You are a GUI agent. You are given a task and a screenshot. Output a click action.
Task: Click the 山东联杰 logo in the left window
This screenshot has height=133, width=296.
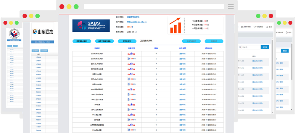pos(43,32)
